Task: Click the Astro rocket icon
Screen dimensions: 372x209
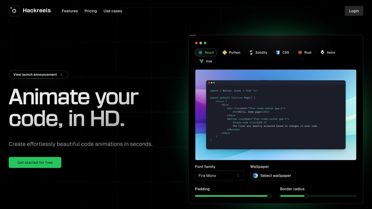Action: 322,53
